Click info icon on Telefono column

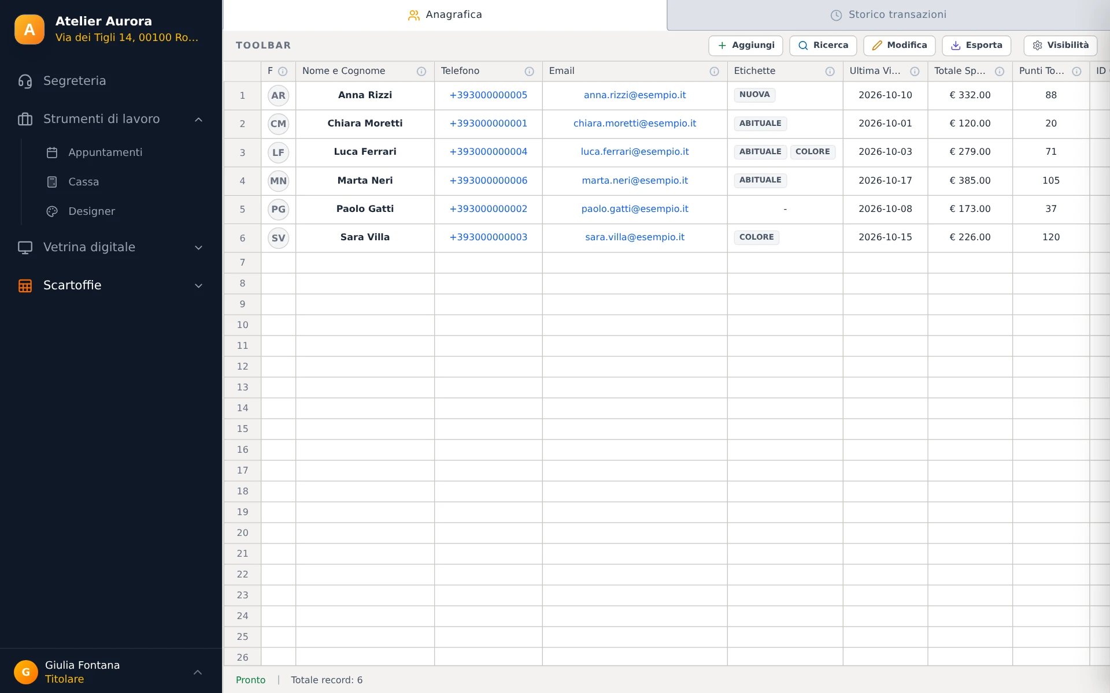[x=529, y=71]
